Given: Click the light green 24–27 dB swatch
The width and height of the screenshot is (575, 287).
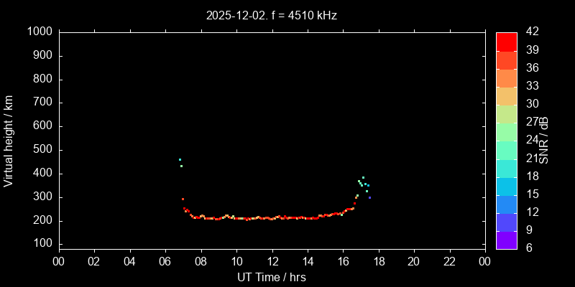Looking at the screenshot, I should (x=507, y=131).
